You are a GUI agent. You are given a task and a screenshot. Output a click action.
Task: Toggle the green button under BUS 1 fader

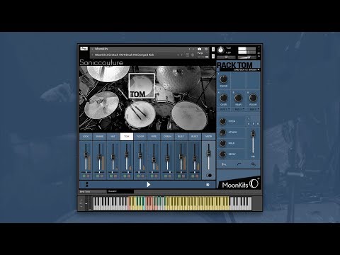[x=179, y=176]
